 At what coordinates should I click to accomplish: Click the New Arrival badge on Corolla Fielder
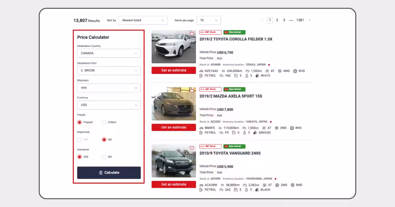234,32
